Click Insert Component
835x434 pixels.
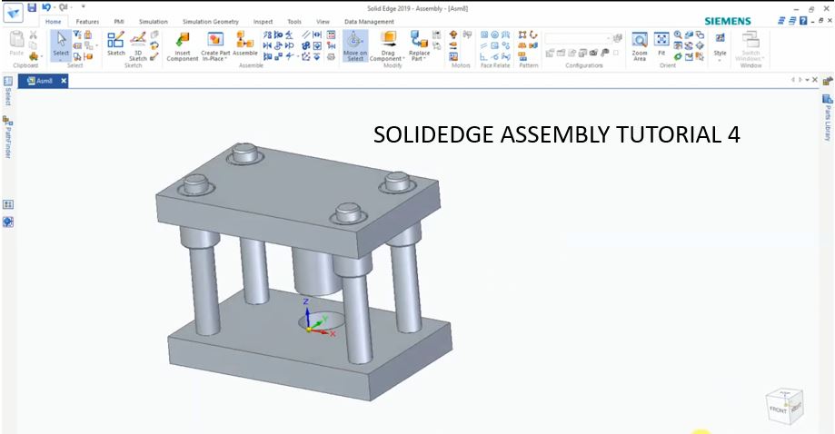coord(182,45)
